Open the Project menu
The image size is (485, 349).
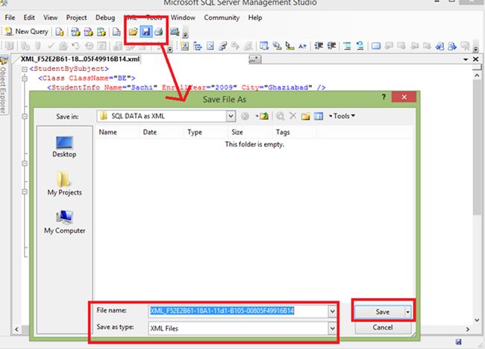(76, 18)
